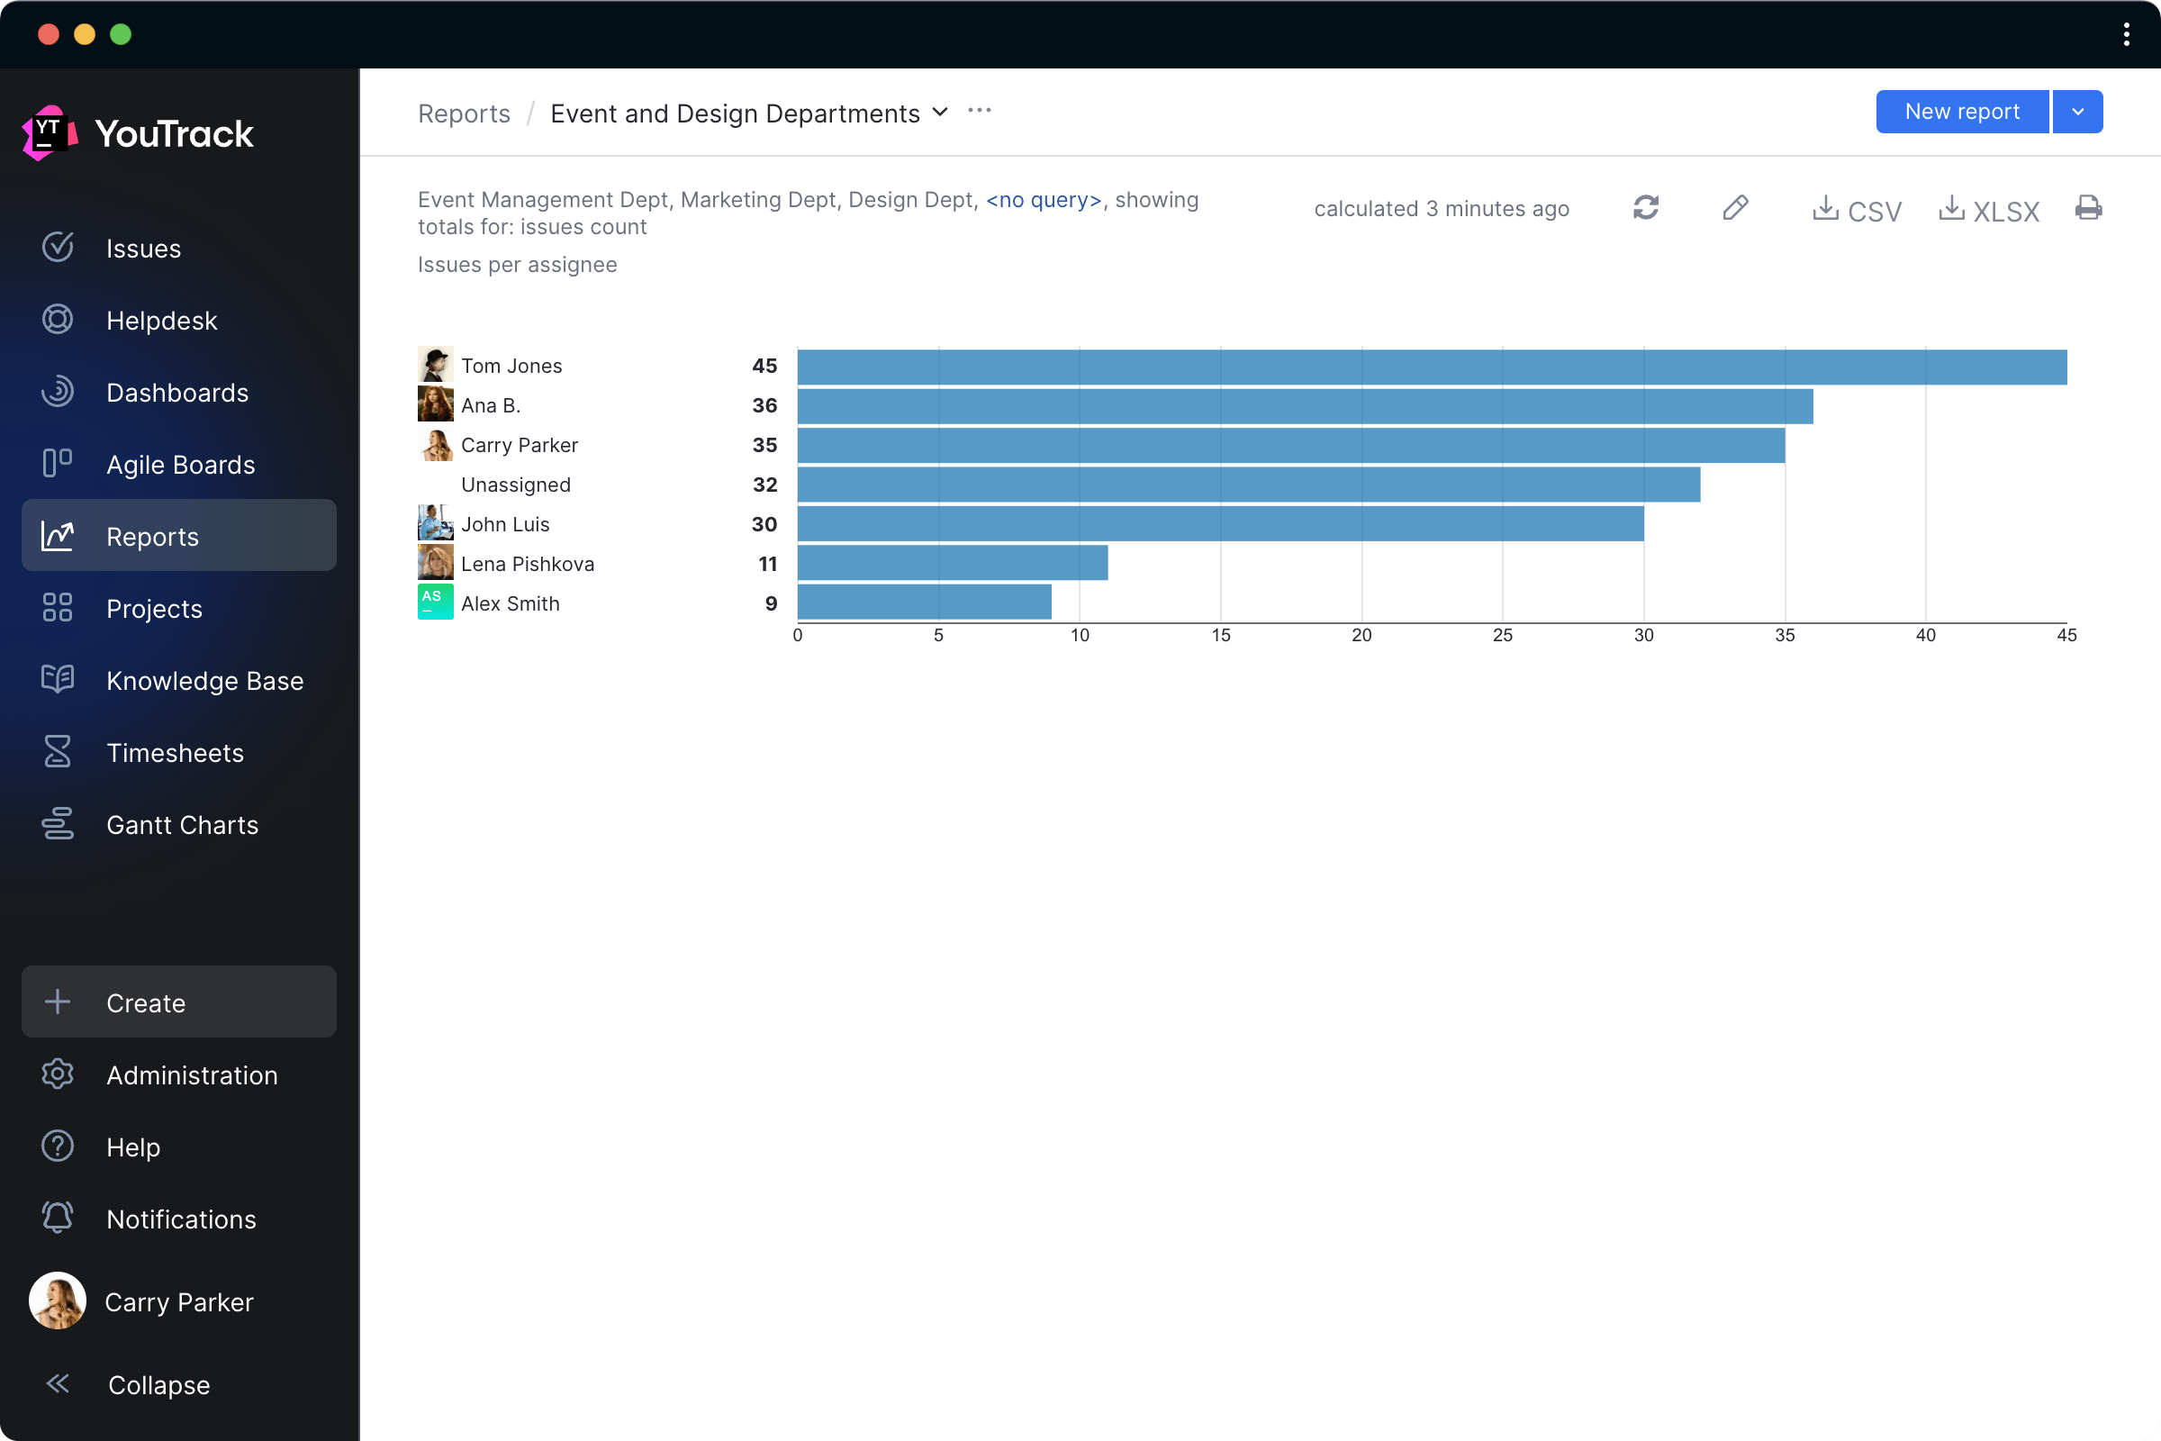Click the Issues checkmark icon in sidebar
Viewport: 2161px width, 1441px height.
[x=58, y=247]
